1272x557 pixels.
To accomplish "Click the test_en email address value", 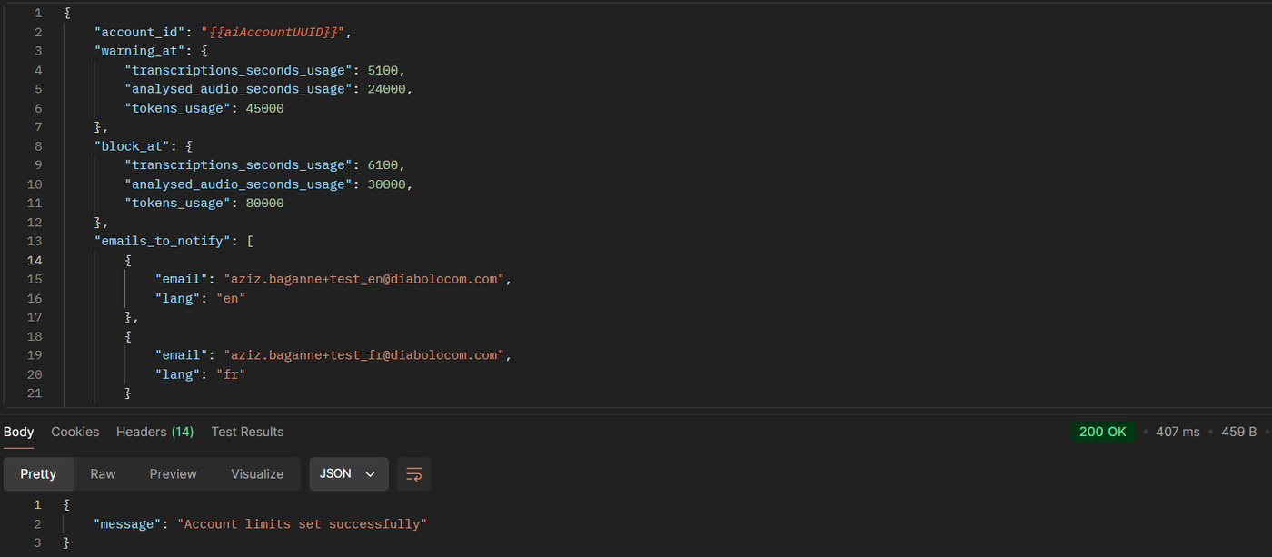I will click(363, 279).
